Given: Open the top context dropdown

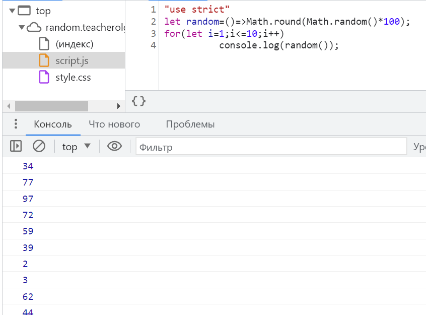Looking at the screenshot, I should tap(76, 147).
